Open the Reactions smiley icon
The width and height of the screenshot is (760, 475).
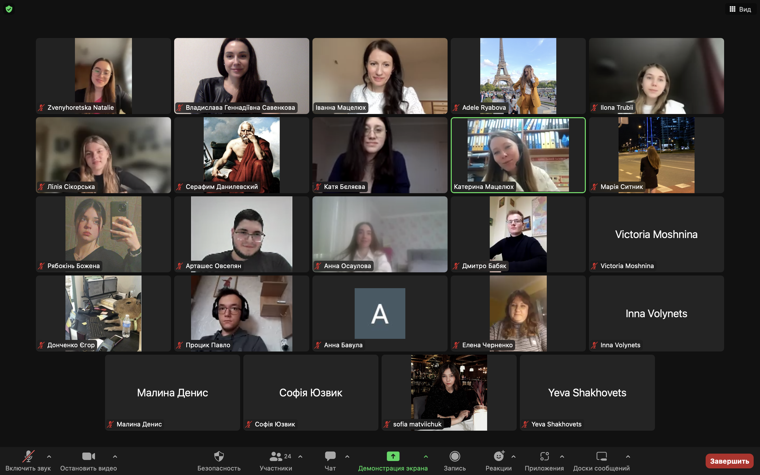coord(498,456)
